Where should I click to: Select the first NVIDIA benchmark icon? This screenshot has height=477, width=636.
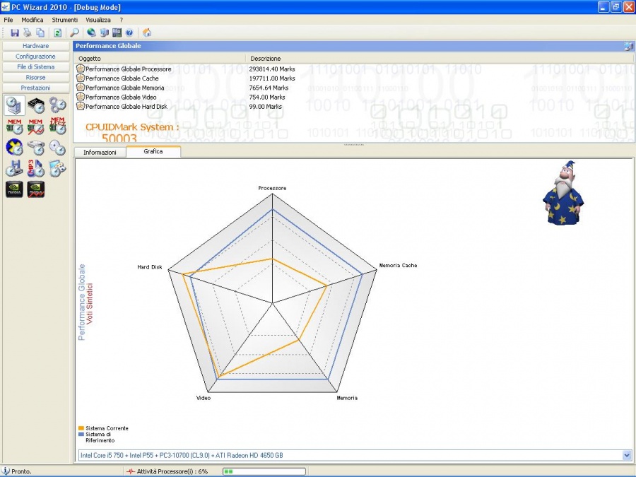click(x=15, y=189)
